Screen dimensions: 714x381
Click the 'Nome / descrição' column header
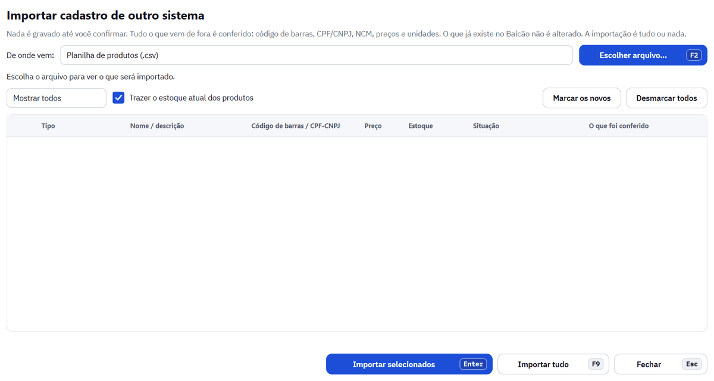pyautogui.click(x=157, y=126)
